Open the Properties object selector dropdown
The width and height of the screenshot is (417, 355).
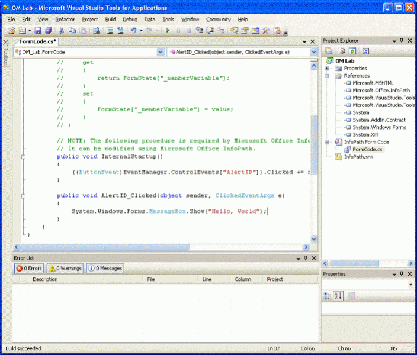click(411, 285)
